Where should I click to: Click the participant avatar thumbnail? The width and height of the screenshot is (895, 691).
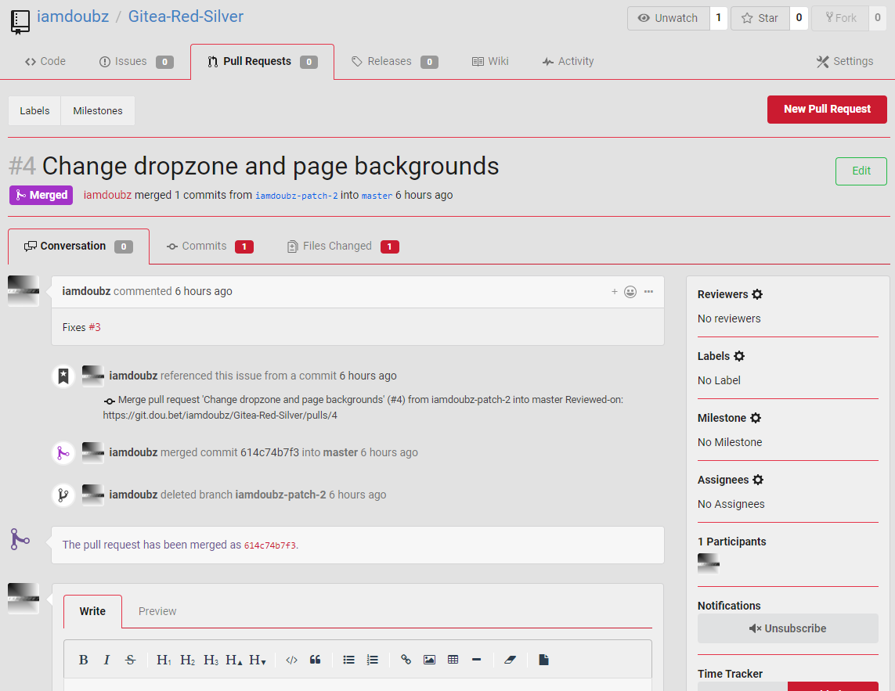click(x=709, y=563)
